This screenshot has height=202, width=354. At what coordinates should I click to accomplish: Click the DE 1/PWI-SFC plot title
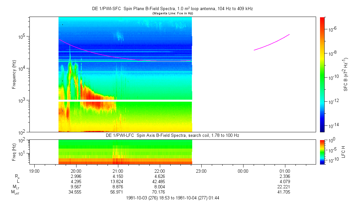[x=172, y=9]
